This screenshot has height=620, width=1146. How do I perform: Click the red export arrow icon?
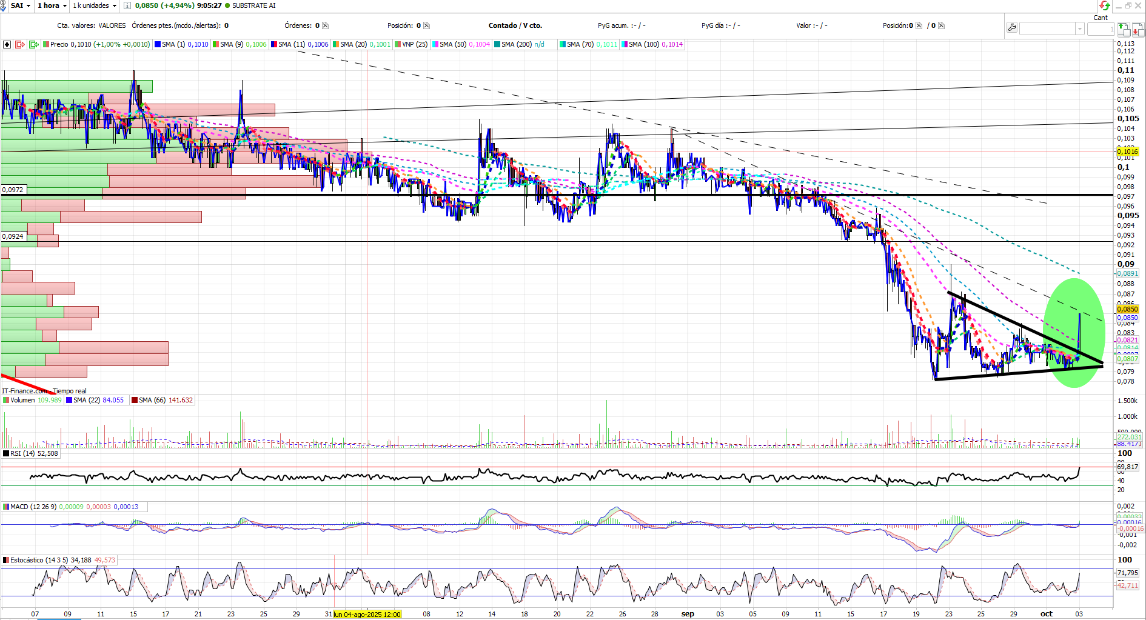pos(20,44)
